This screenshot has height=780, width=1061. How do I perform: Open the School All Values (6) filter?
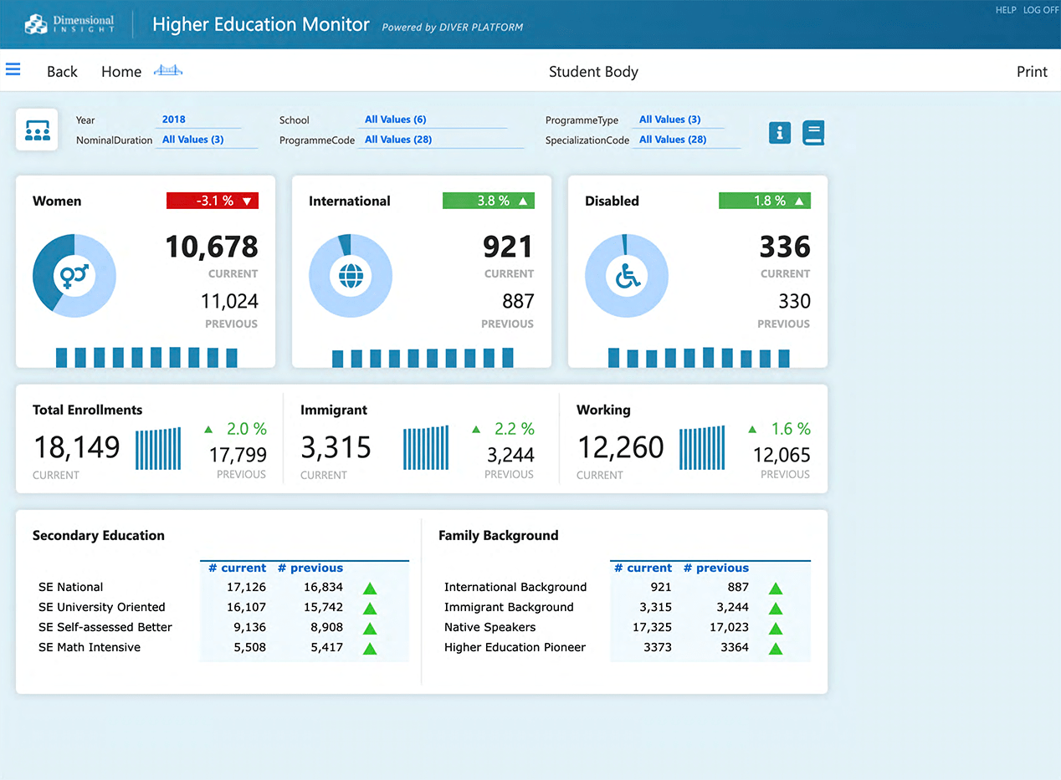coord(395,120)
